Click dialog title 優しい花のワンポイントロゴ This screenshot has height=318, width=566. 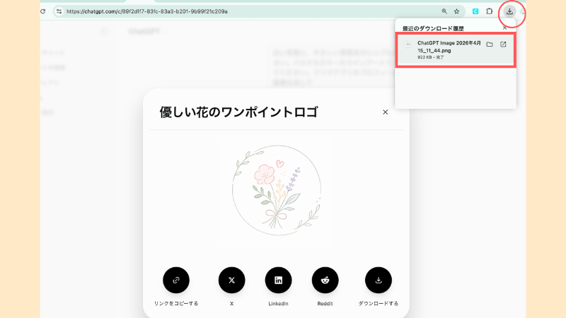238,112
